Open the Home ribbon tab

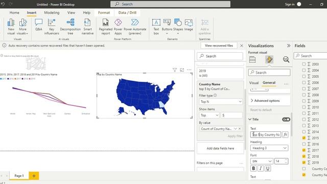pyautogui.click(x=14, y=12)
